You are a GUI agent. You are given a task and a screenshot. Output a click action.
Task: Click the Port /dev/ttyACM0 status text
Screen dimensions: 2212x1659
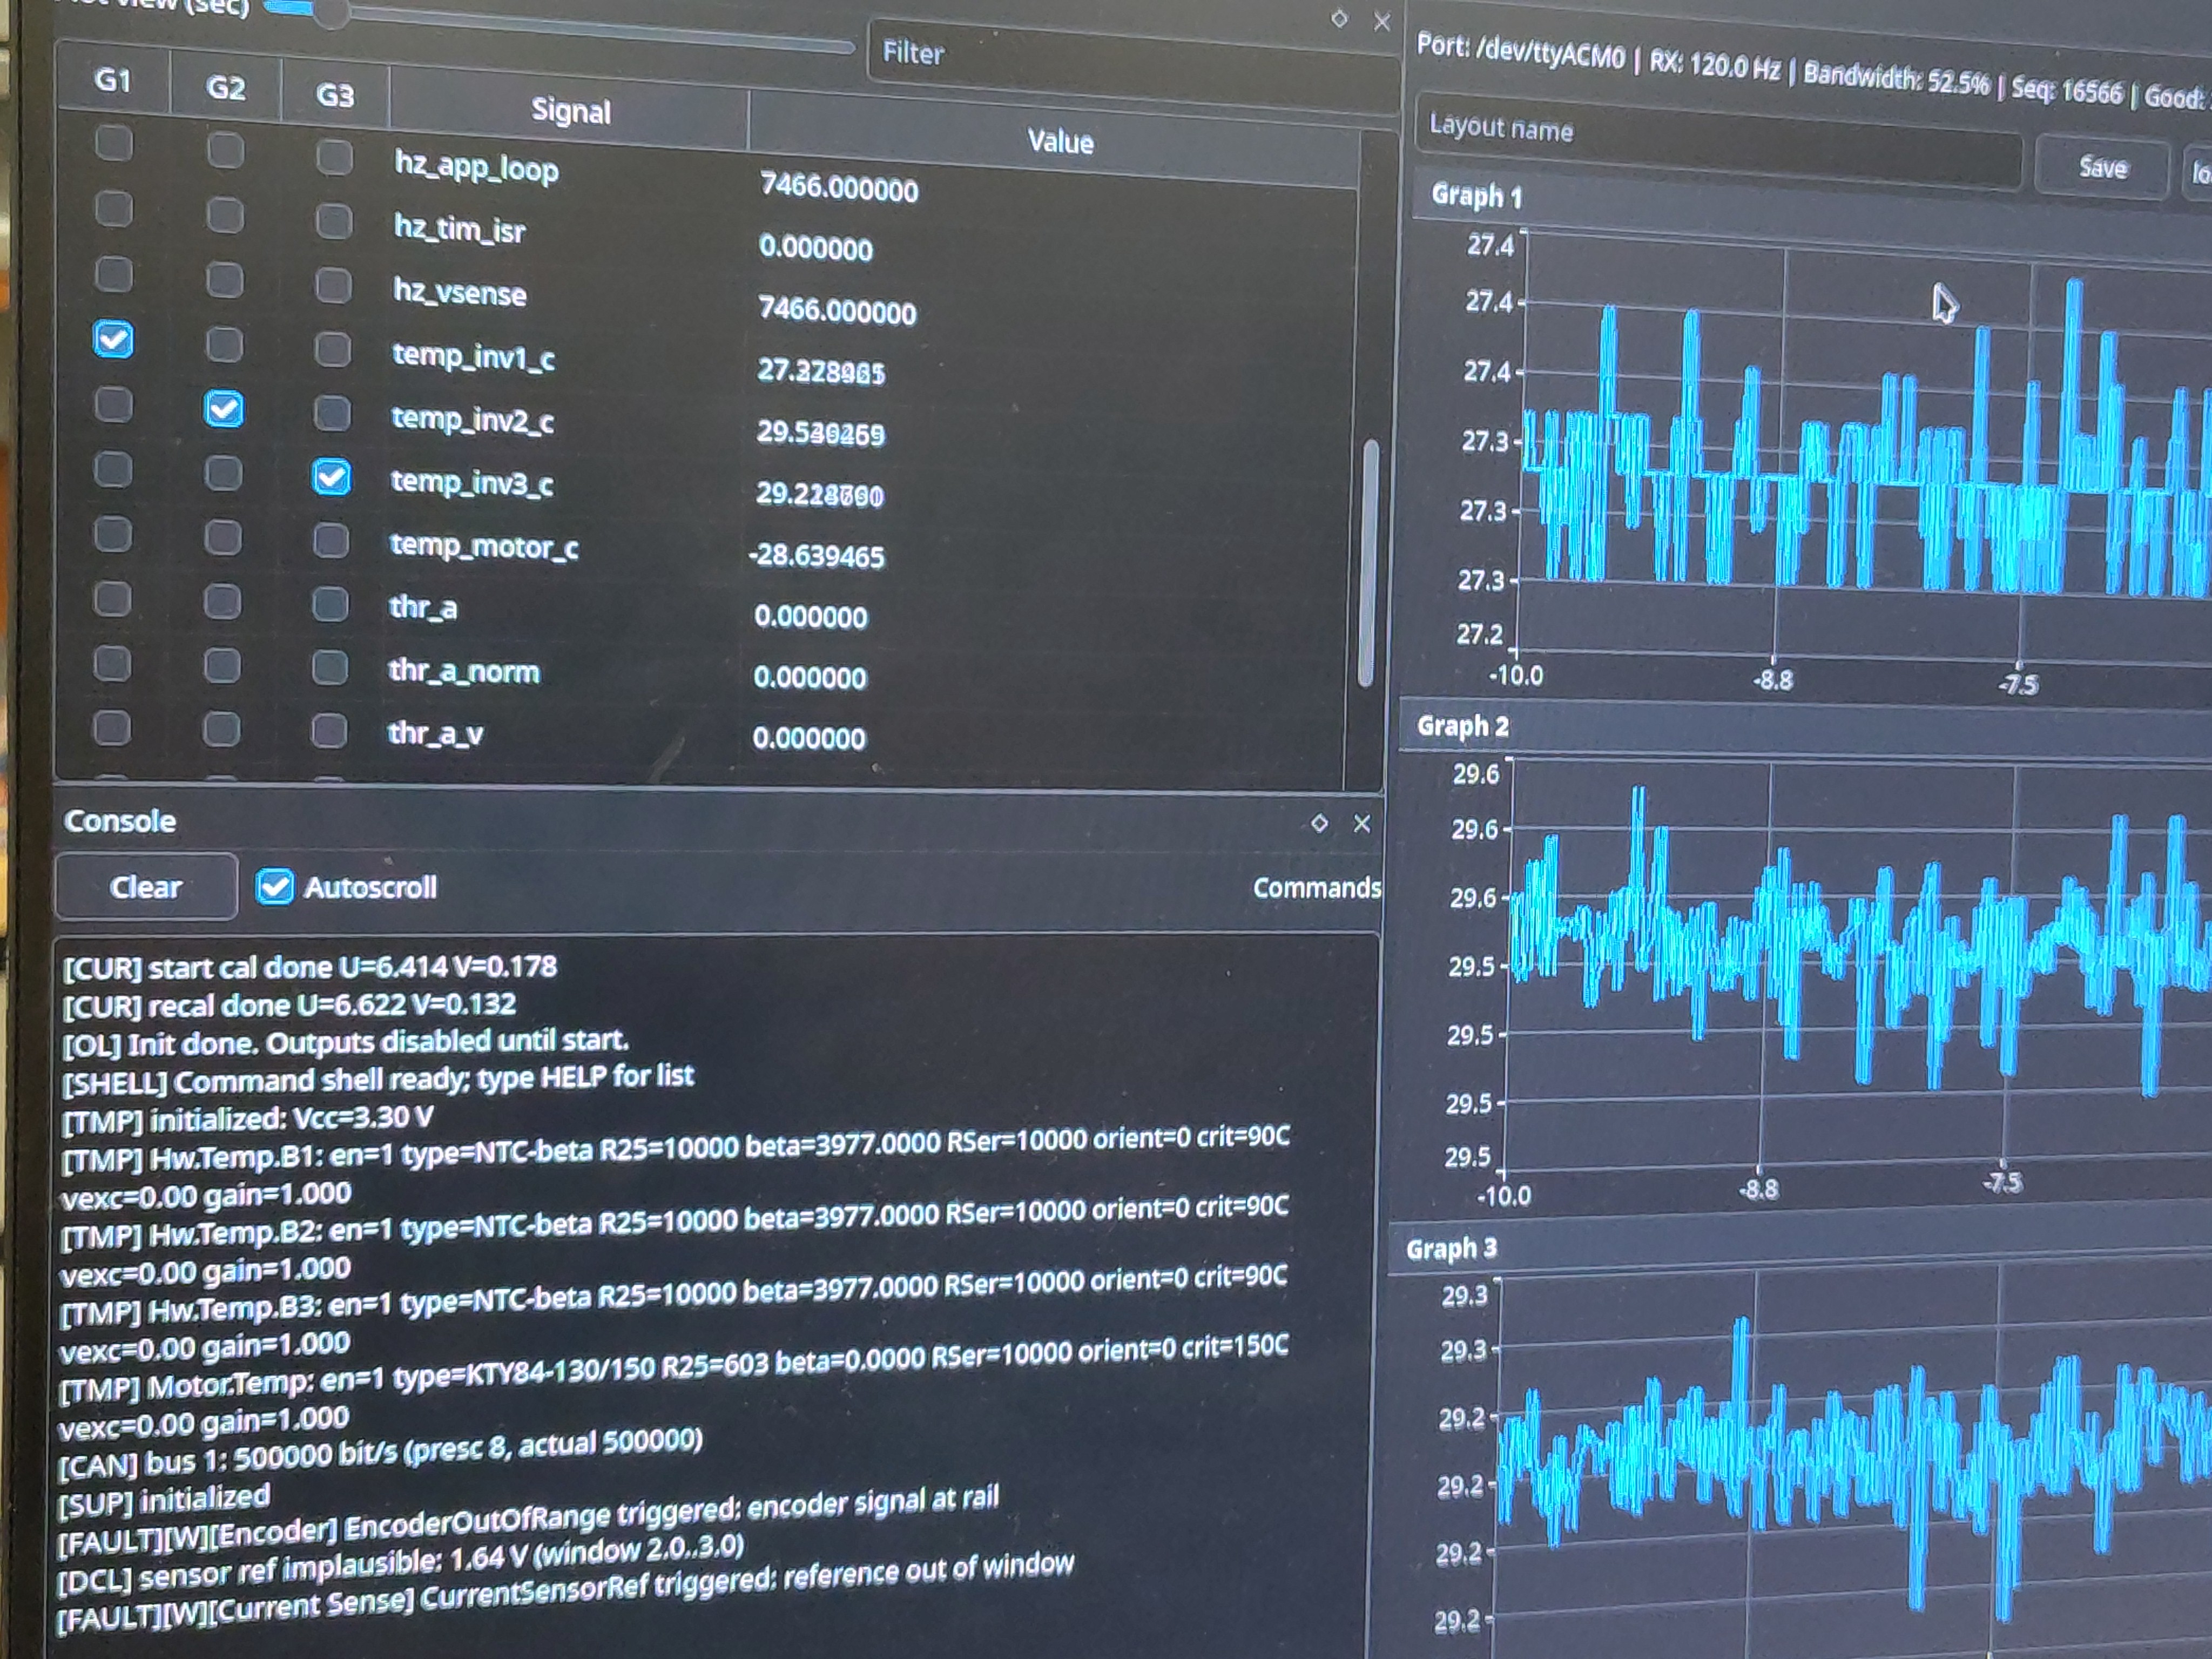1520,51
